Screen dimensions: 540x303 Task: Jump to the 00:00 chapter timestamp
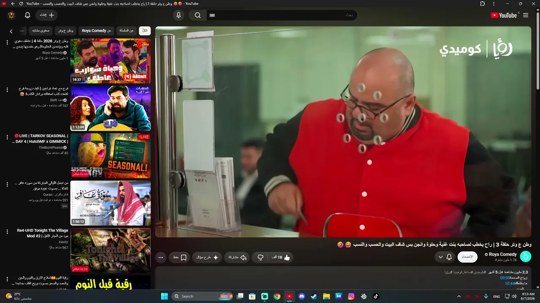pyautogui.click(x=505, y=278)
